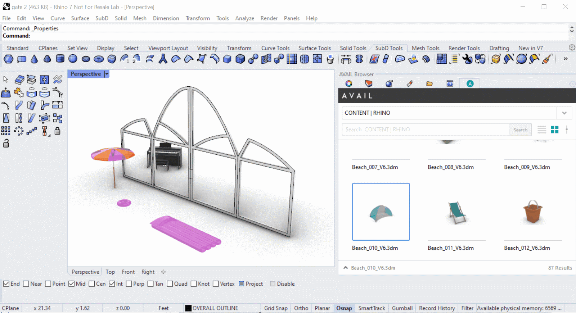Click the SubD cylinder tool icon
This screenshot has height=313, width=576.
tap(60, 59)
